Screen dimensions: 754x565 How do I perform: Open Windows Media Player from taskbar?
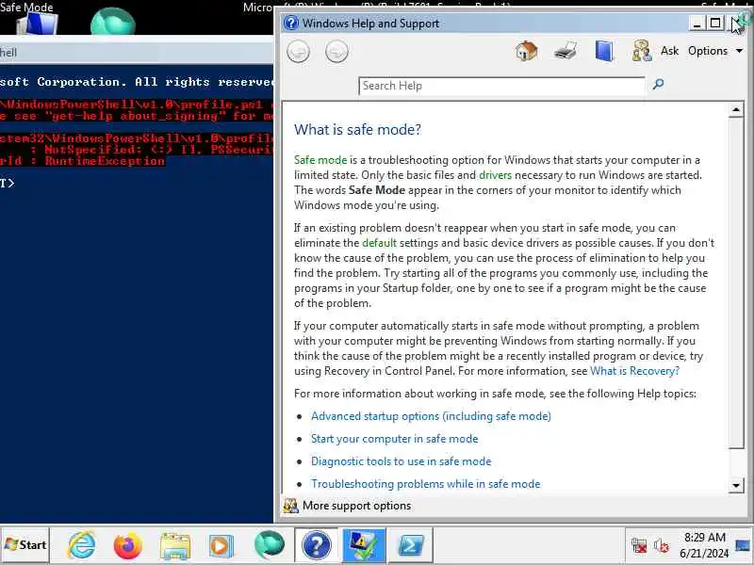point(221,546)
